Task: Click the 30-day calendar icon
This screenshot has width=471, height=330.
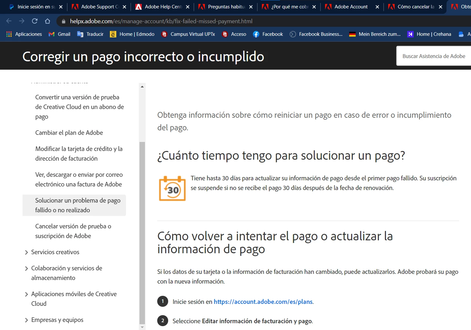Action: pyautogui.click(x=172, y=188)
